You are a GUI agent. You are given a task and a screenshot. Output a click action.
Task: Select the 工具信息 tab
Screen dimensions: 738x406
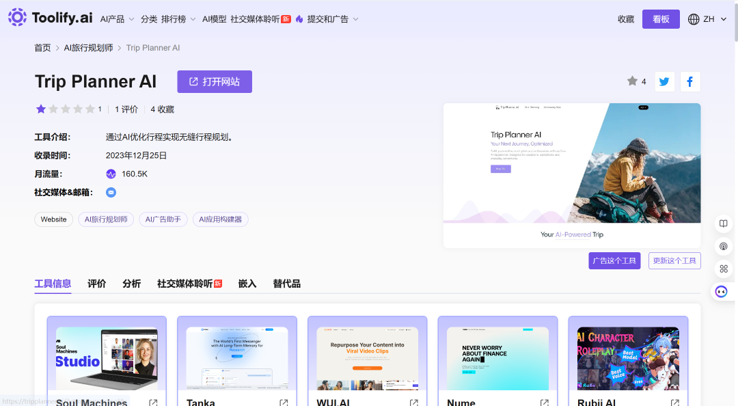click(x=53, y=284)
